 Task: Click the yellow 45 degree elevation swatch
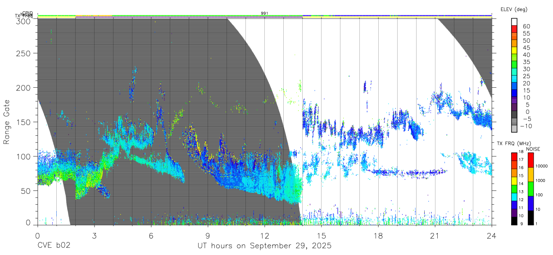(514, 51)
